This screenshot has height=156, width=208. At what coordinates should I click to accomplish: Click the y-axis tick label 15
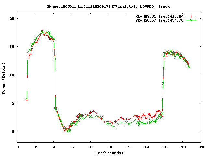12,47
